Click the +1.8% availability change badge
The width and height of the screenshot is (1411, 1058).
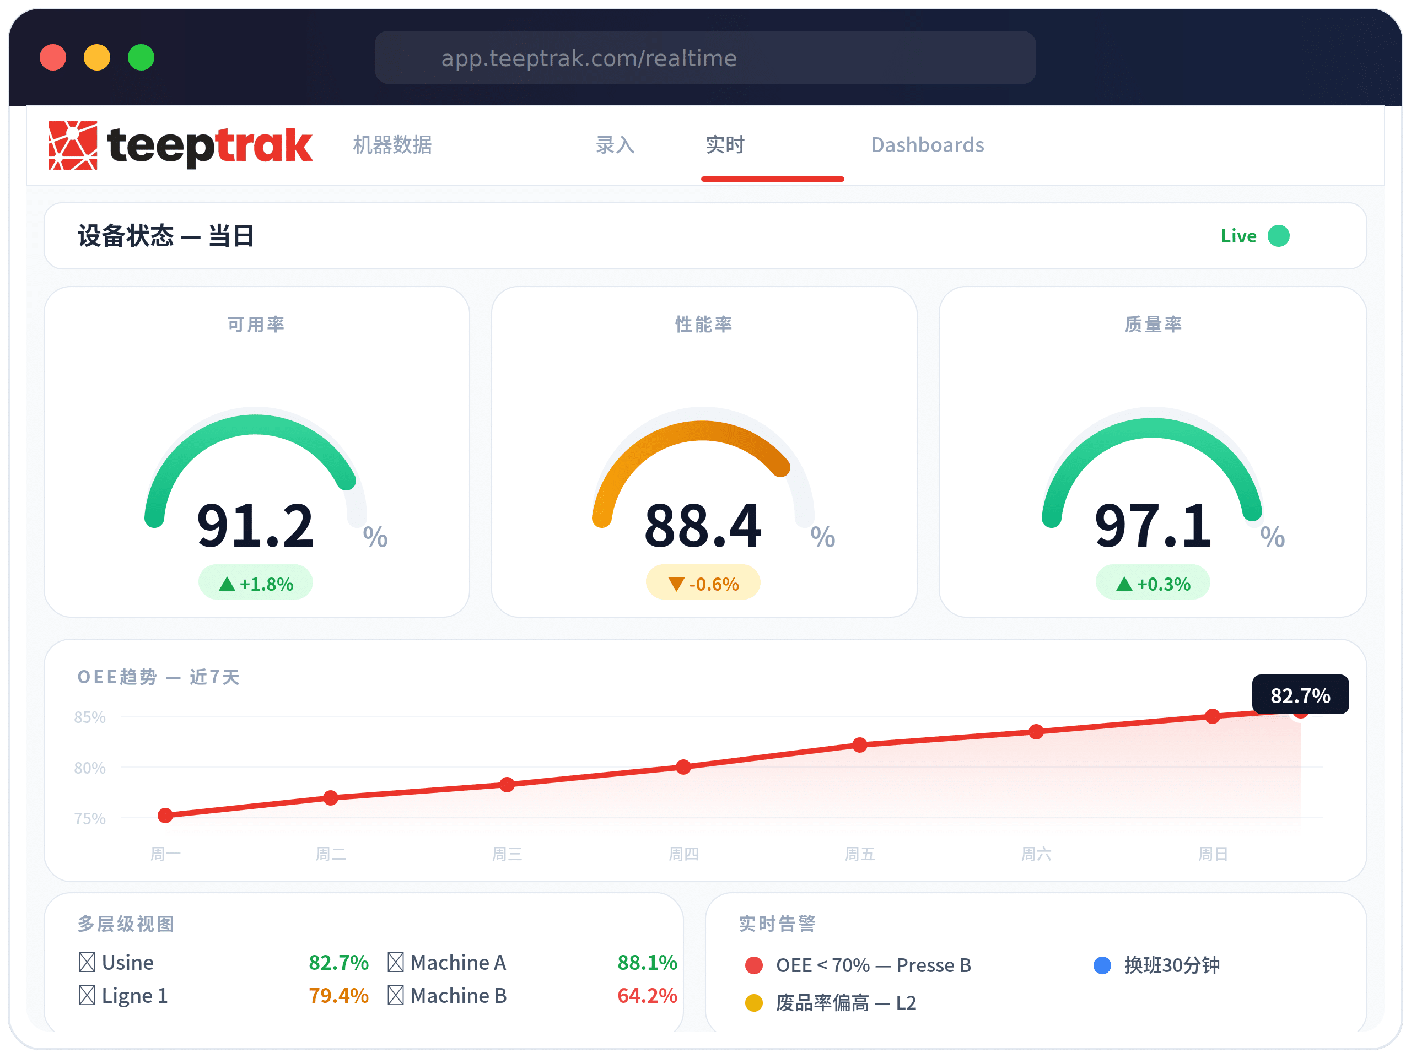(256, 583)
